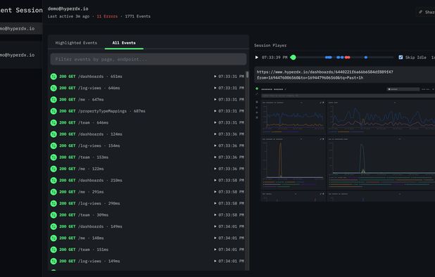Switch to the Highlighted Events tab
The width and height of the screenshot is (435, 277).
point(76,43)
